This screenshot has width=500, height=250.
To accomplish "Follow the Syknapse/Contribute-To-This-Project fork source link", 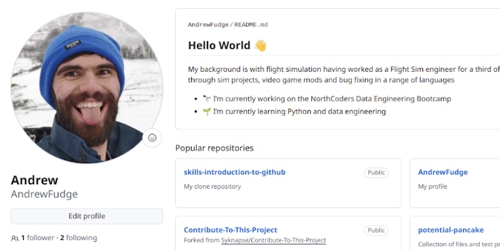I will tap(273, 241).
